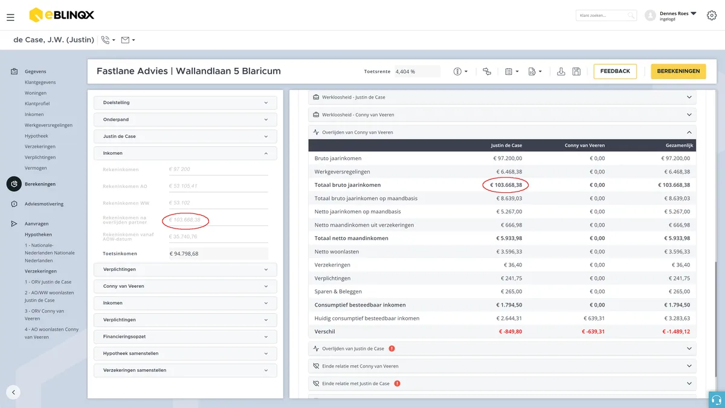The image size is (725, 408).
Task: Open the phone contact dropdown for Justin
Action: pyautogui.click(x=108, y=40)
